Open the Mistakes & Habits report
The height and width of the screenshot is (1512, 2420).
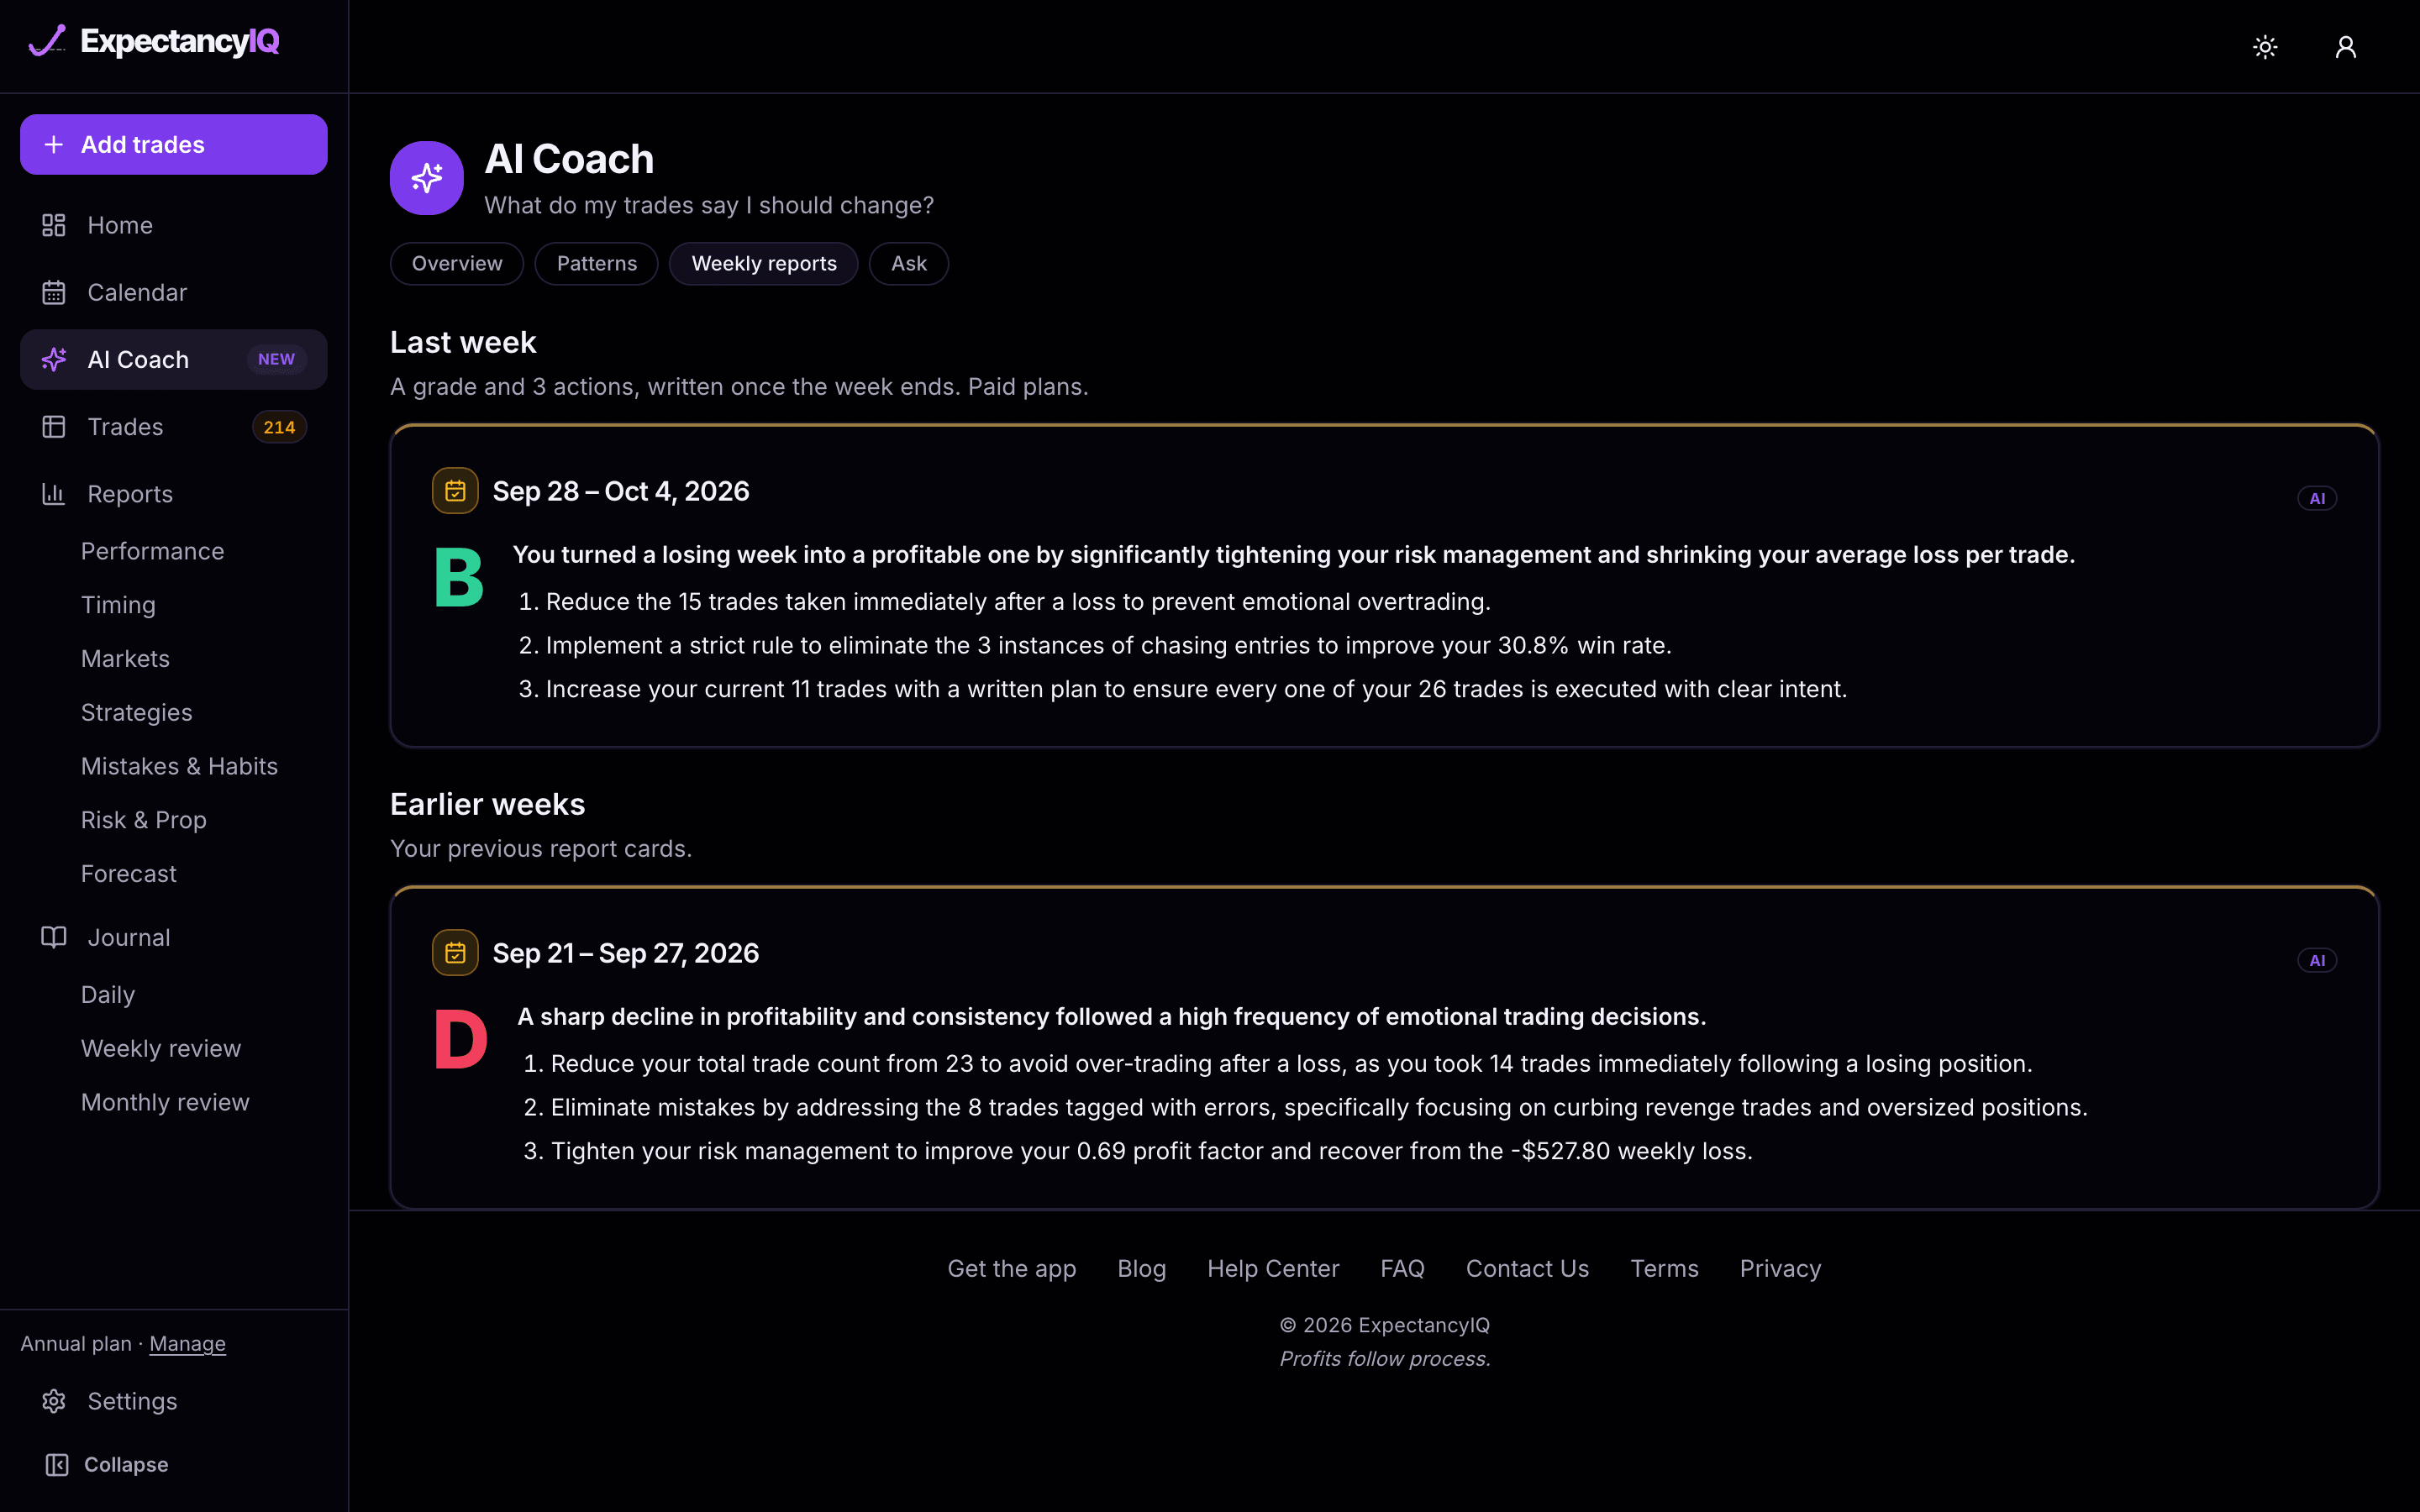pyautogui.click(x=179, y=766)
